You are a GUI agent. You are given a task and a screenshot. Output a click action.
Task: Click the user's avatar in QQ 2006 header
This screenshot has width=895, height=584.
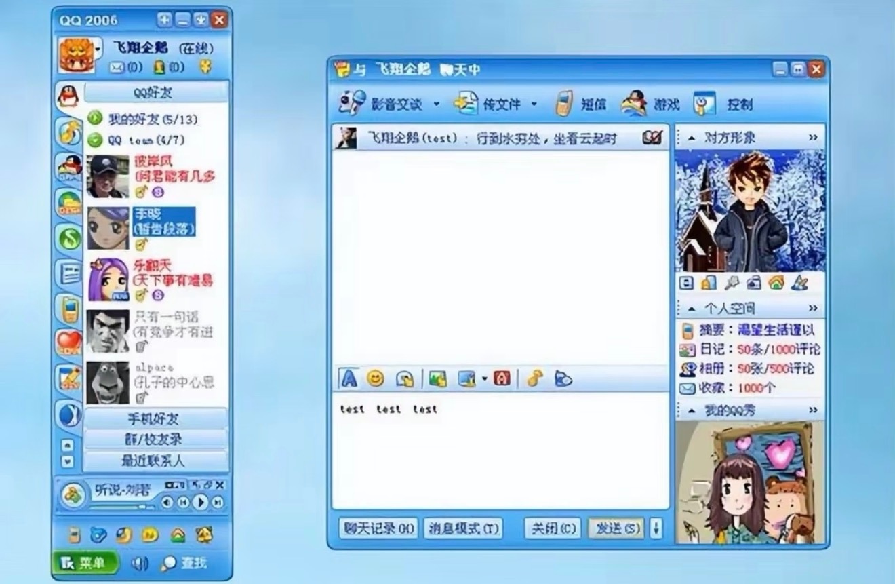[76, 54]
